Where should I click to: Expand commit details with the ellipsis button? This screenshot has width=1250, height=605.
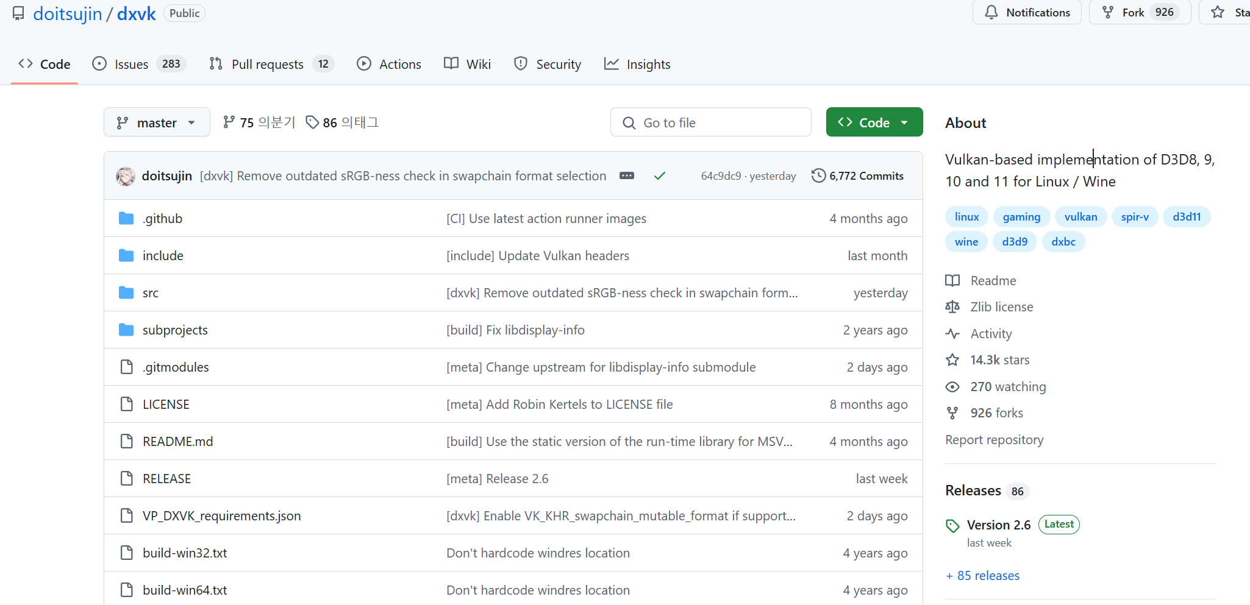(627, 175)
